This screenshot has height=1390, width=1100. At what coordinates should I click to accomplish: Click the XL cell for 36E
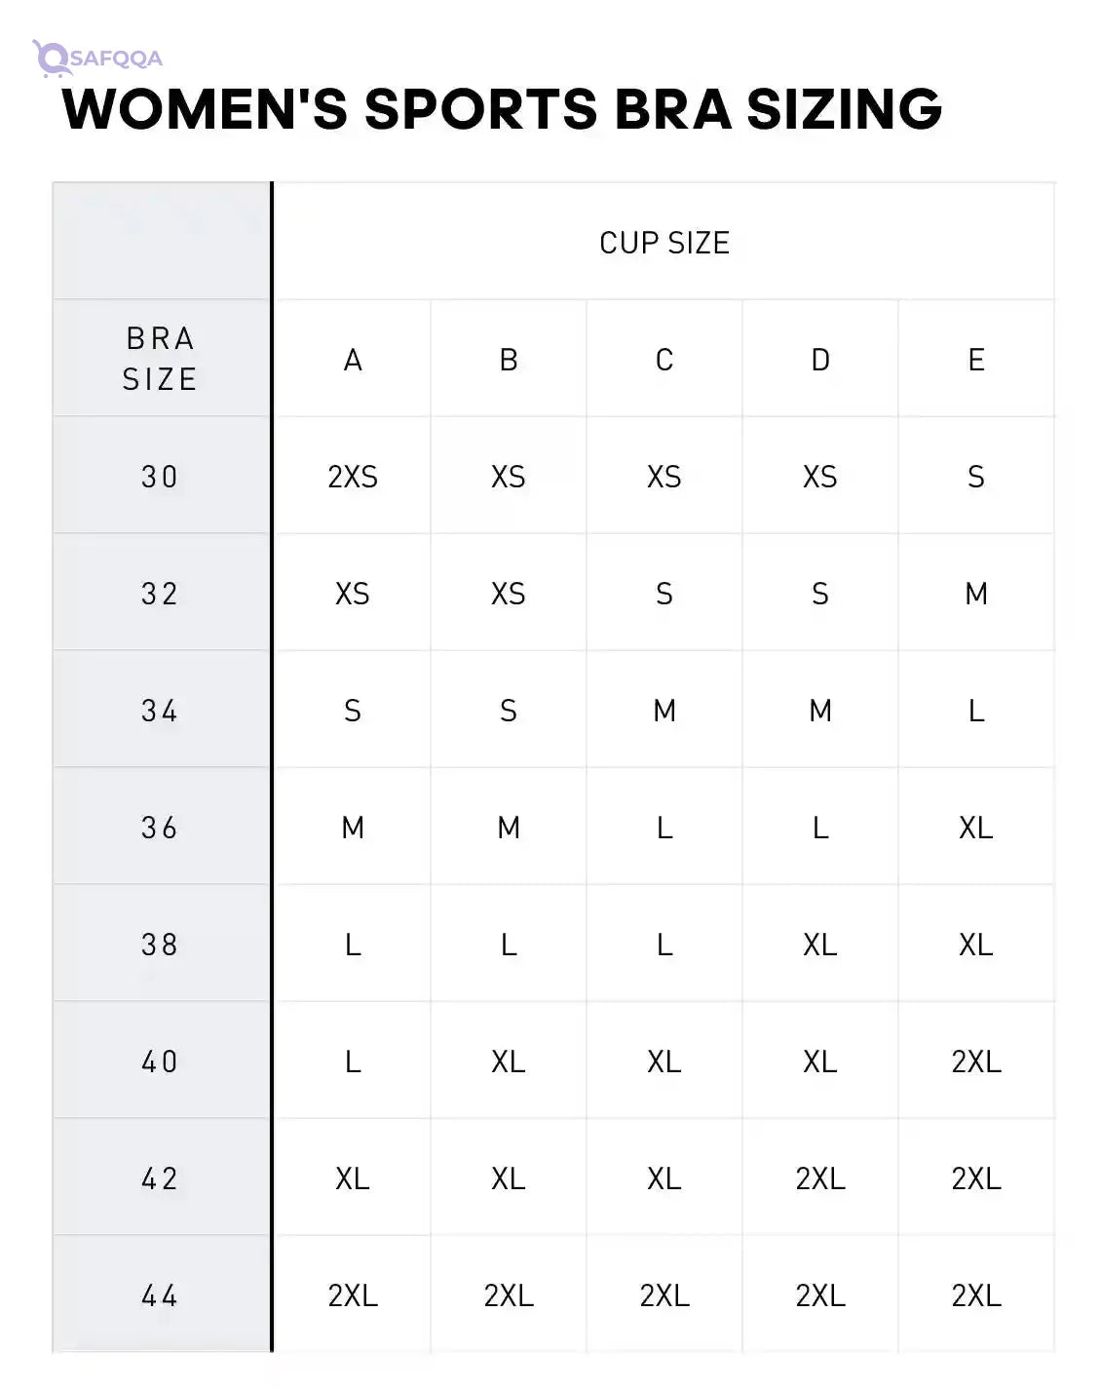pos(976,827)
